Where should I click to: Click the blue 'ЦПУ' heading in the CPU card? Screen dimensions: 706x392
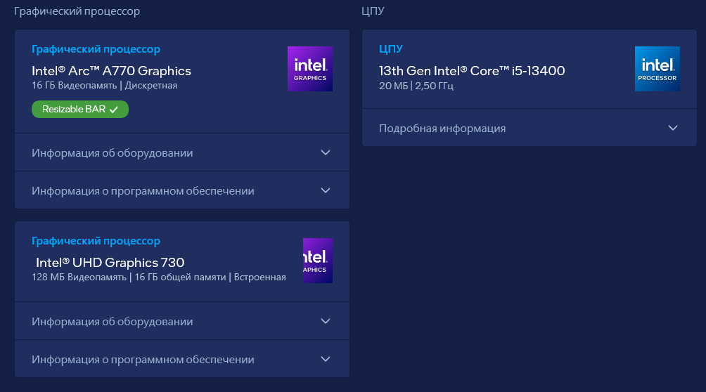coord(391,48)
